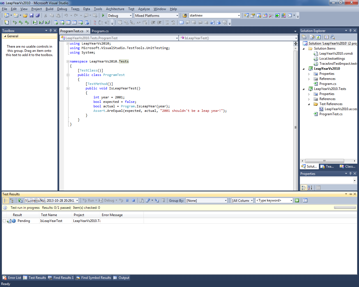Open the Build menu
Viewport: 359px width, 287px height.
click(x=49, y=9)
